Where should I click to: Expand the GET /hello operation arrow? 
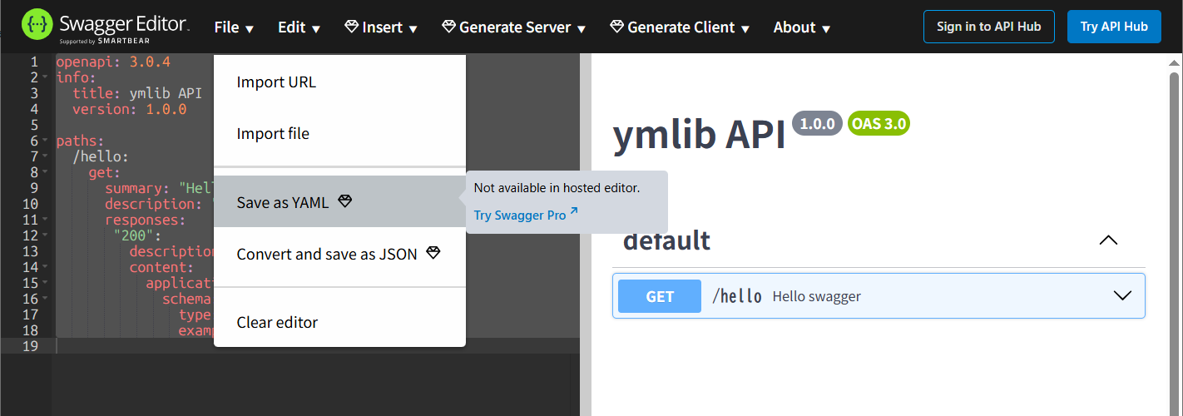[x=1122, y=295]
